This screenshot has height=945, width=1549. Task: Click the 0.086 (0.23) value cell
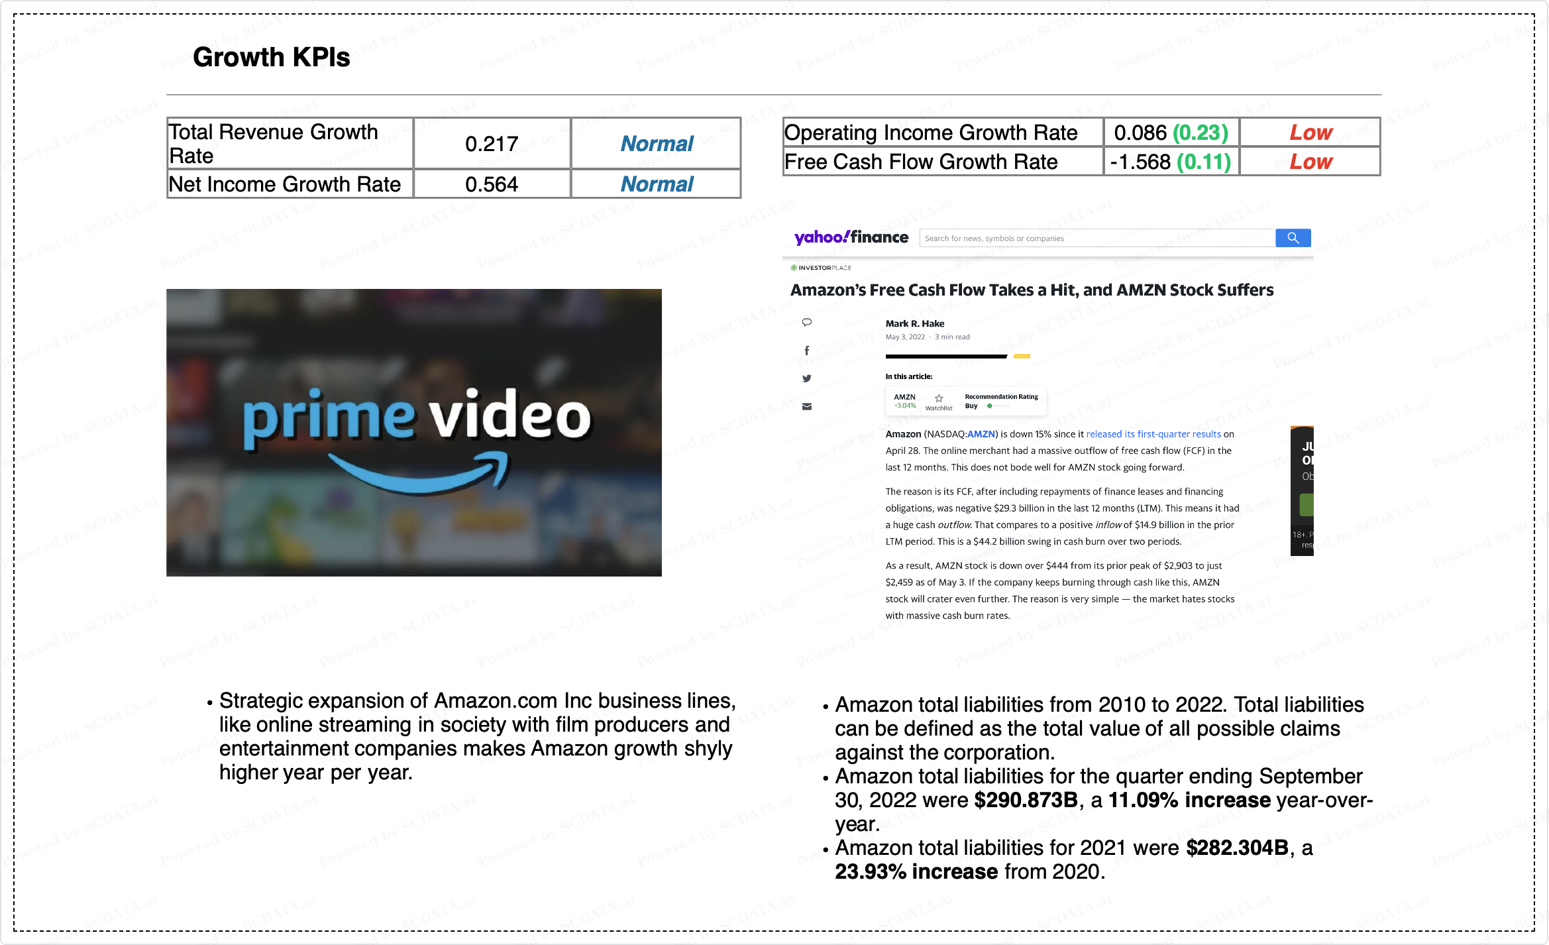pos(1171,133)
